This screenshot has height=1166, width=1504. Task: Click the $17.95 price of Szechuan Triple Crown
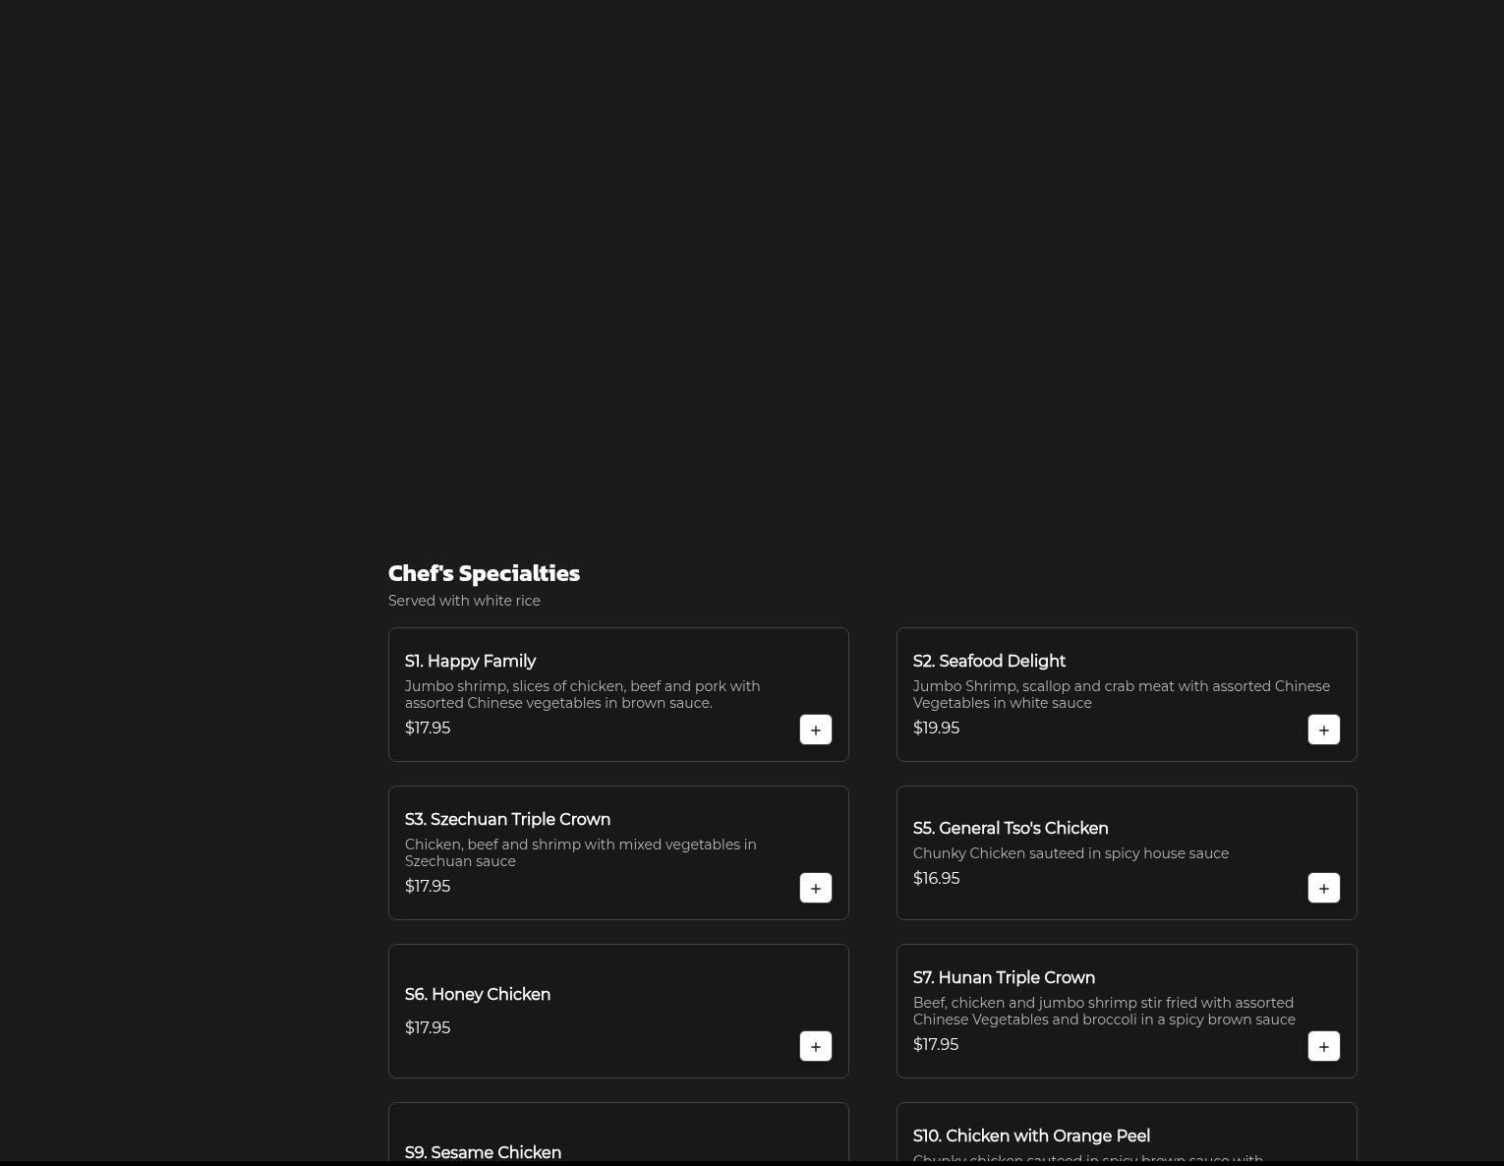(x=428, y=887)
